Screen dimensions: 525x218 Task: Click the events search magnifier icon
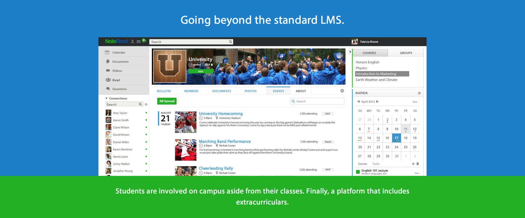pos(293,101)
